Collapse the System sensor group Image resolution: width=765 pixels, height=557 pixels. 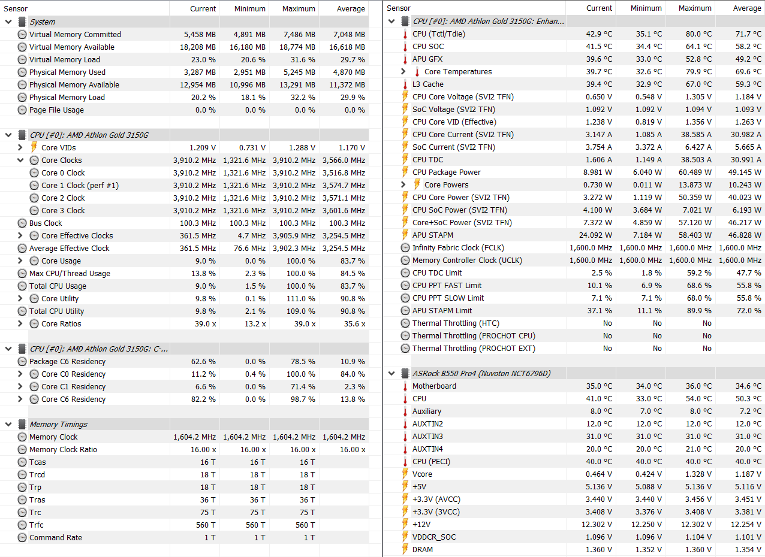(8, 22)
